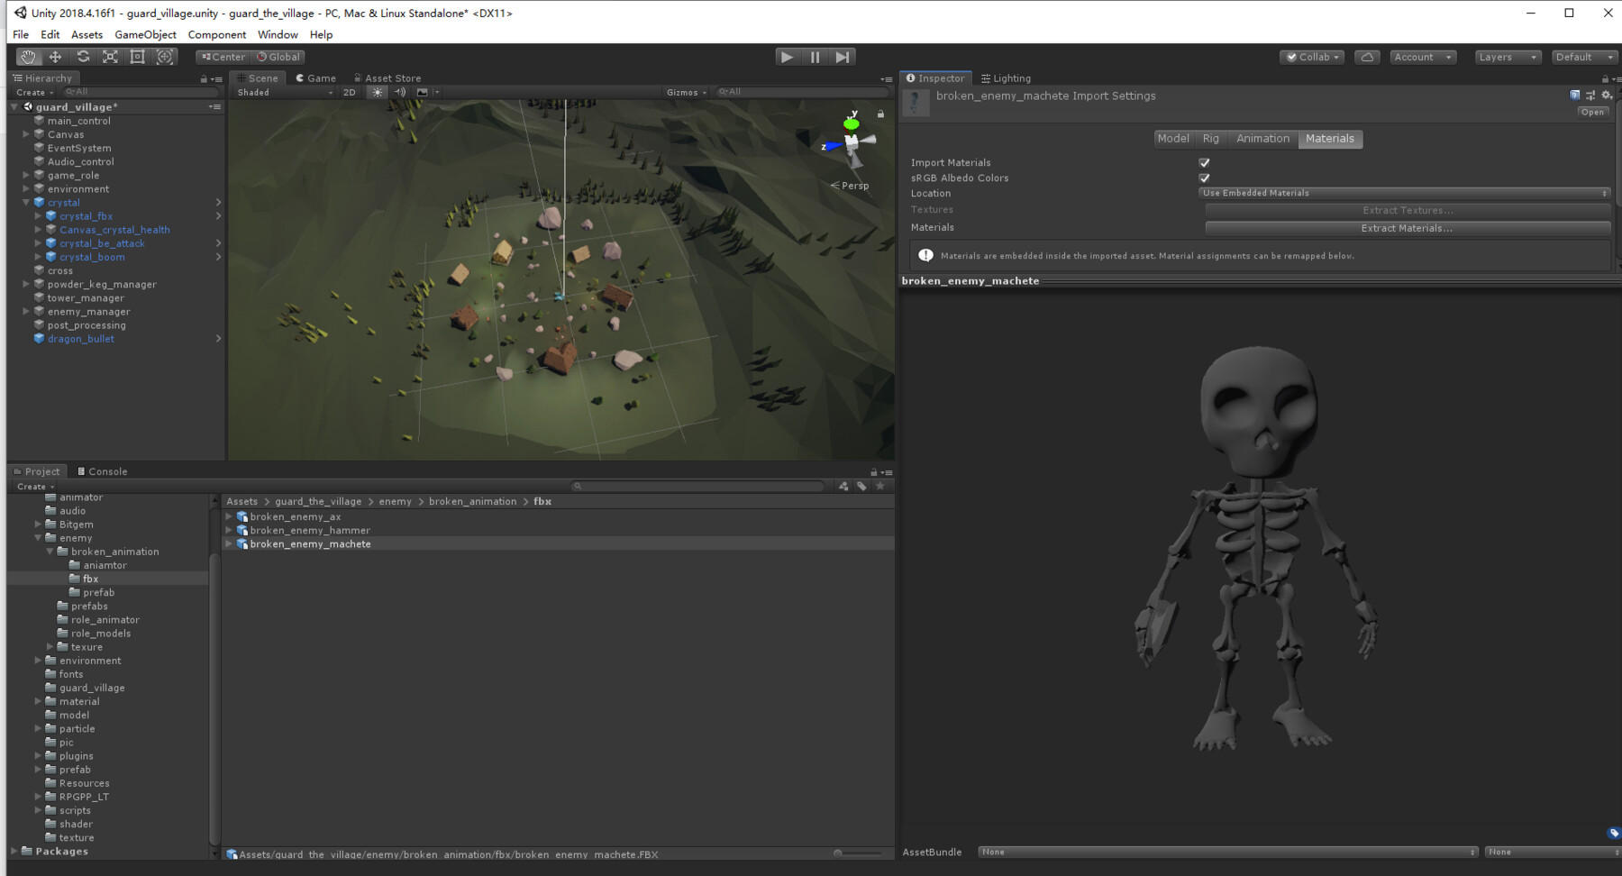Pause the game playback
The image size is (1622, 876).
coord(815,57)
